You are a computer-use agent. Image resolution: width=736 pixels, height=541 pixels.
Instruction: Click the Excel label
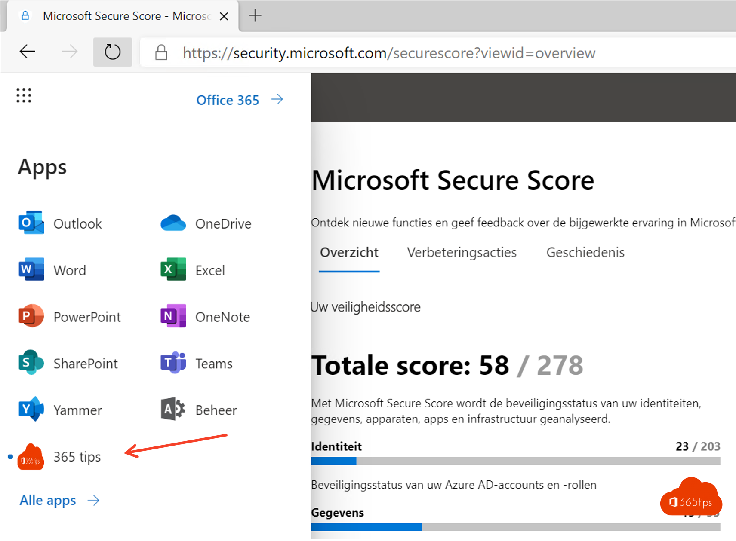[210, 270]
